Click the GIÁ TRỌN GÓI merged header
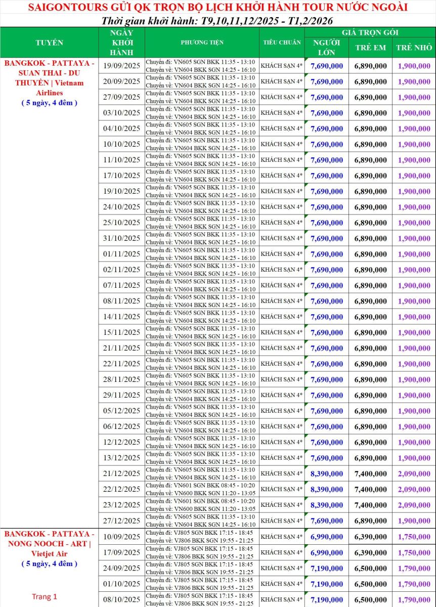This screenshot has height=607, width=436. click(370, 32)
